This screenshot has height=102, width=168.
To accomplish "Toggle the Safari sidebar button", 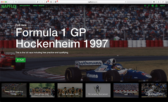I will tap(16, 2).
